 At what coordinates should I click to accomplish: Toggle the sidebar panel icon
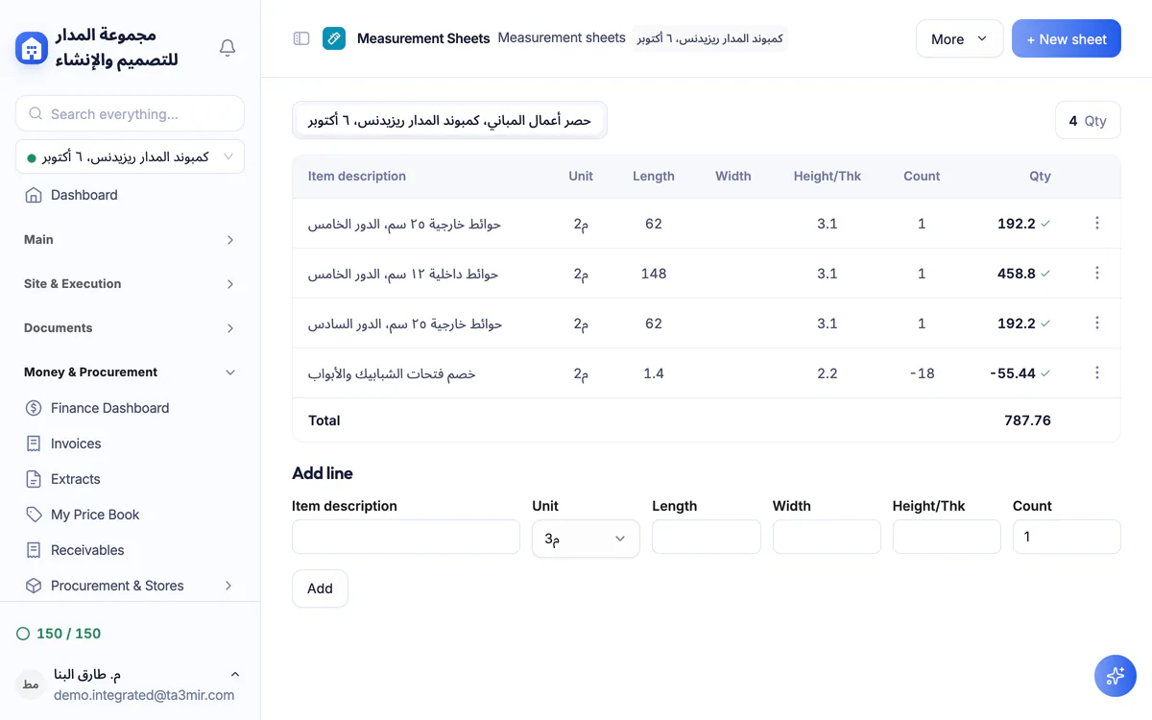(x=301, y=38)
